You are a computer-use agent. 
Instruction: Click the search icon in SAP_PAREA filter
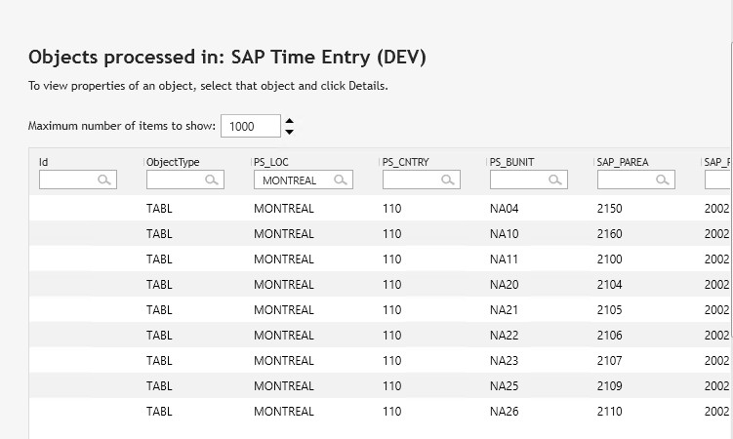click(x=663, y=180)
